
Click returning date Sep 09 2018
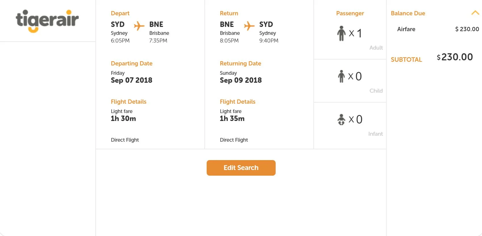coord(241,80)
